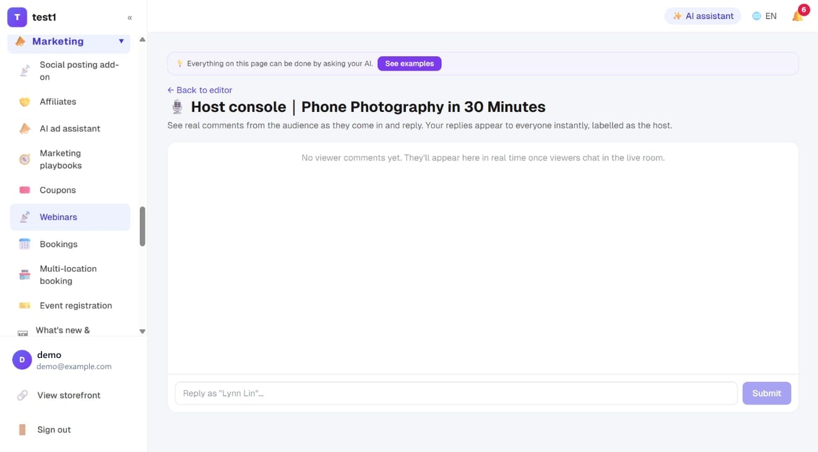Click the Webinars satellite icon
818x452 pixels.
25,217
